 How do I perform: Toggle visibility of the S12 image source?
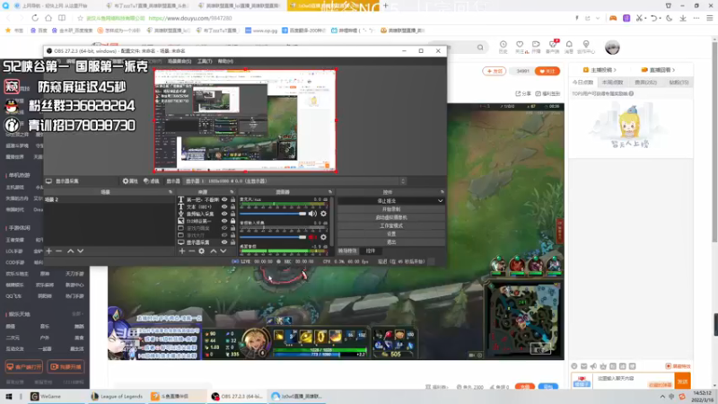coord(224,221)
